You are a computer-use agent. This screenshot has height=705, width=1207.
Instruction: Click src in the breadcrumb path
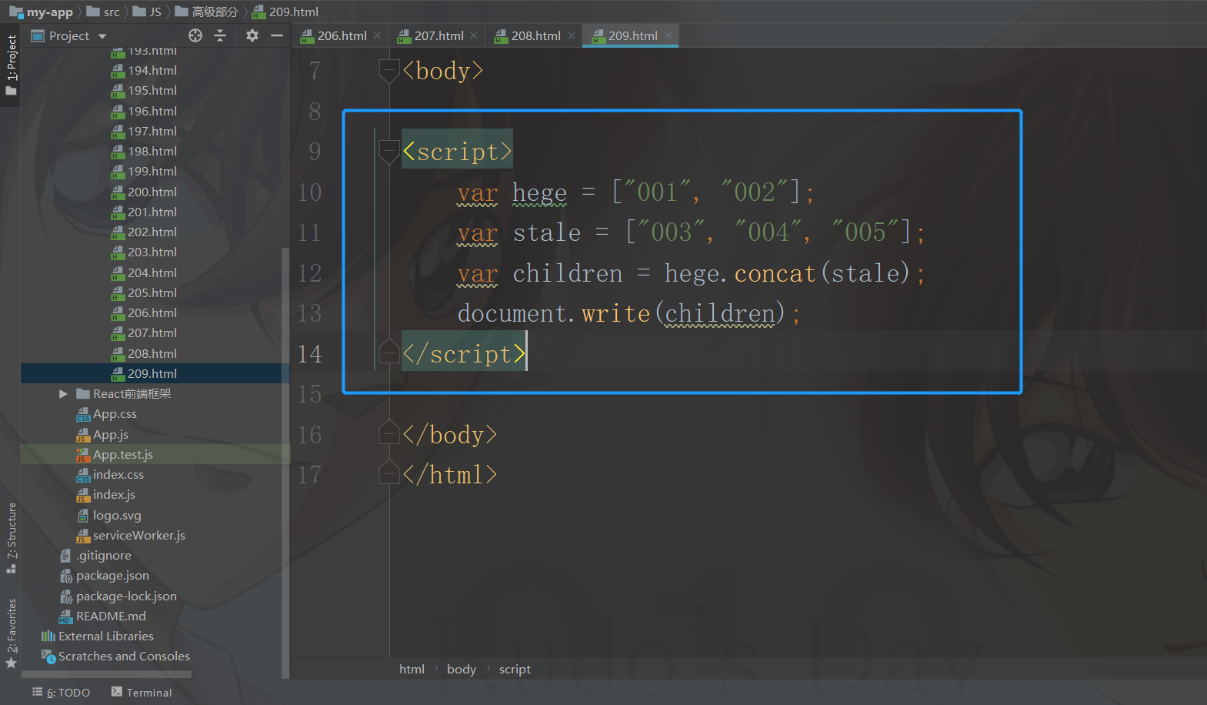click(103, 12)
